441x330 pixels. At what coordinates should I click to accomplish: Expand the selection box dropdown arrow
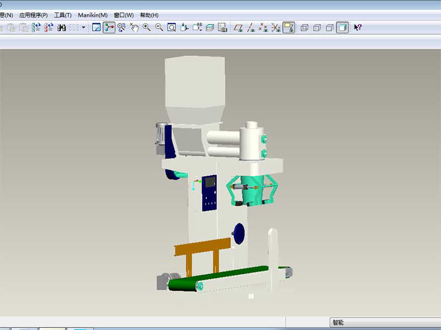coord(84,28)
